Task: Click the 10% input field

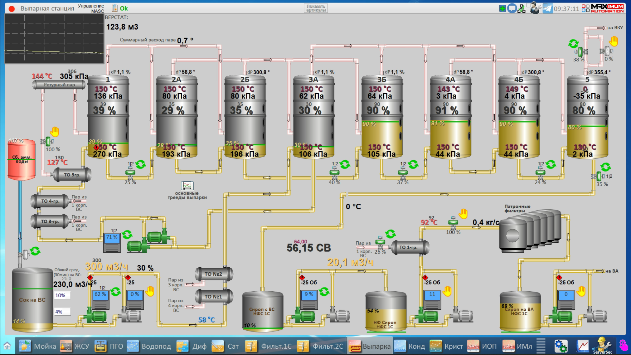Action: (62, 296)
